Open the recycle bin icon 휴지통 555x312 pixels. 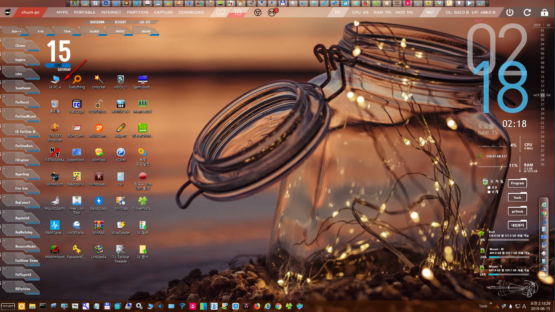click(55, 106)
